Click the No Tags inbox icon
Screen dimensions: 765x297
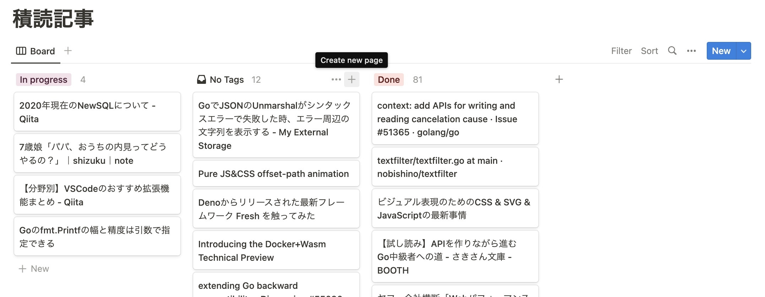(x=201, y=79)
